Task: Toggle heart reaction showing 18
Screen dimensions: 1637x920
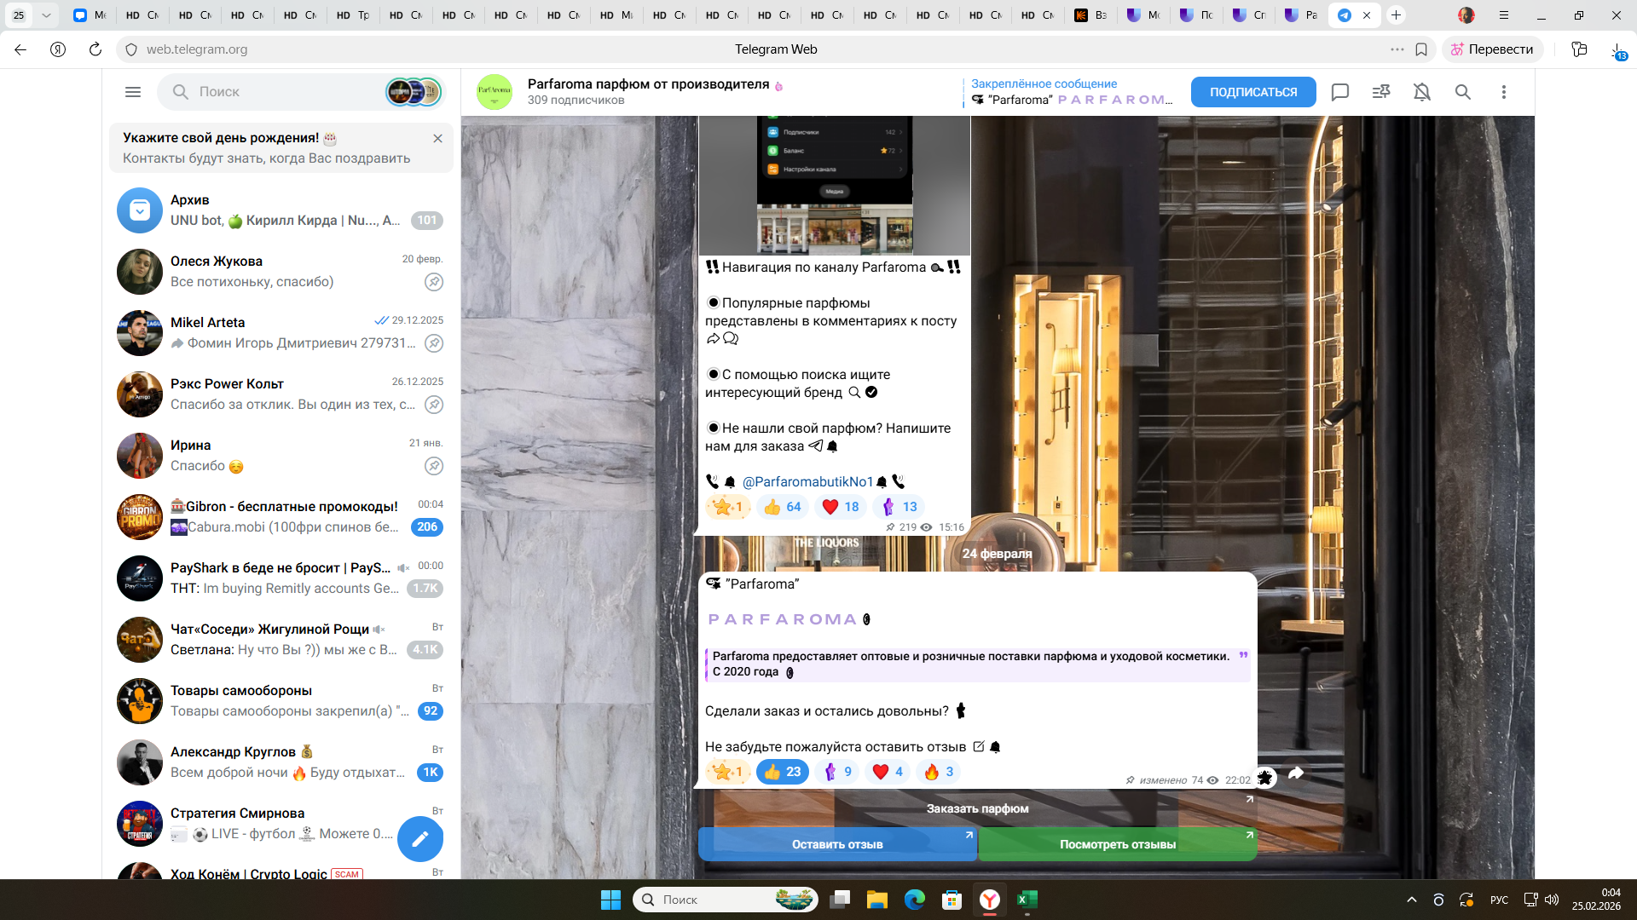Action: pos(840,507)
